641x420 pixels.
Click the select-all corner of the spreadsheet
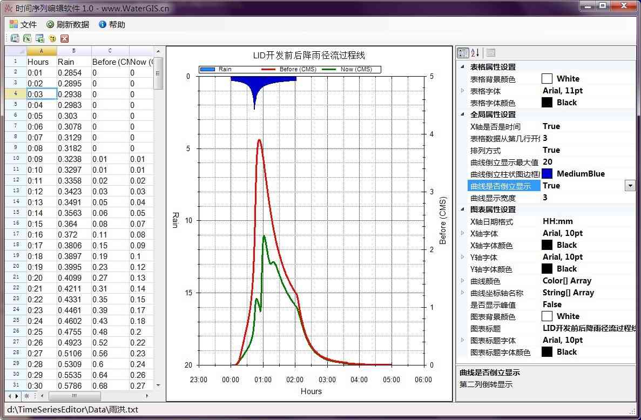16,51
